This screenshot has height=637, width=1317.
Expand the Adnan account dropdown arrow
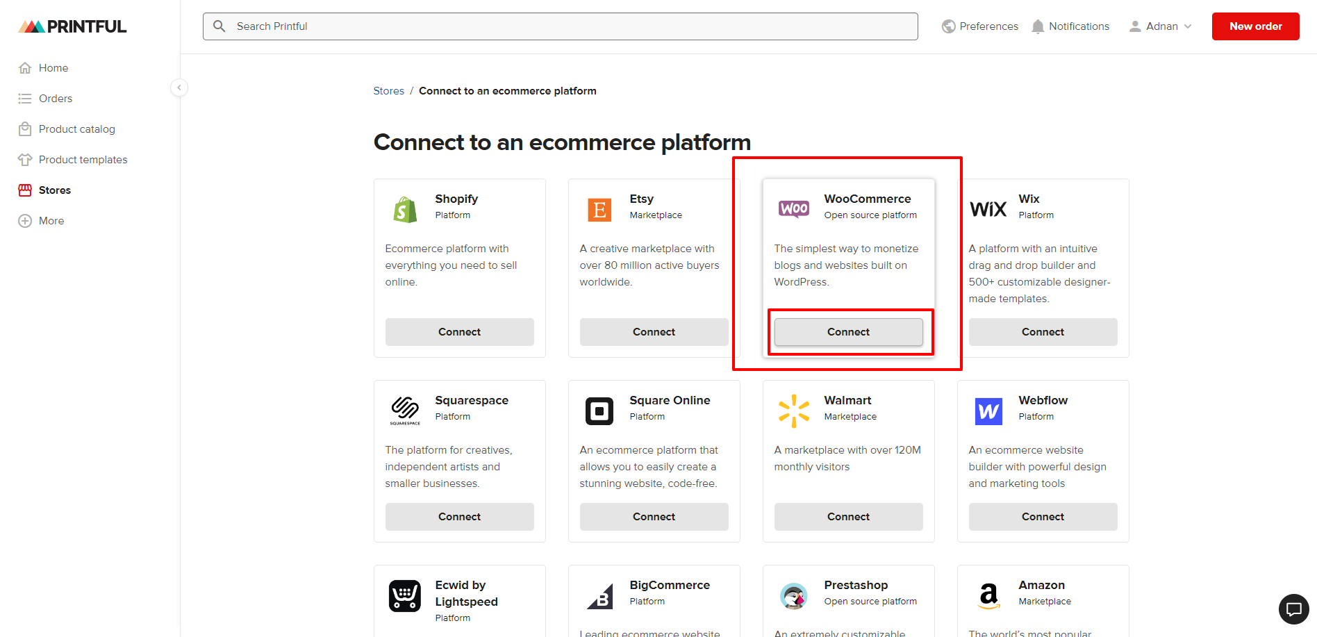click(1188, 26)
